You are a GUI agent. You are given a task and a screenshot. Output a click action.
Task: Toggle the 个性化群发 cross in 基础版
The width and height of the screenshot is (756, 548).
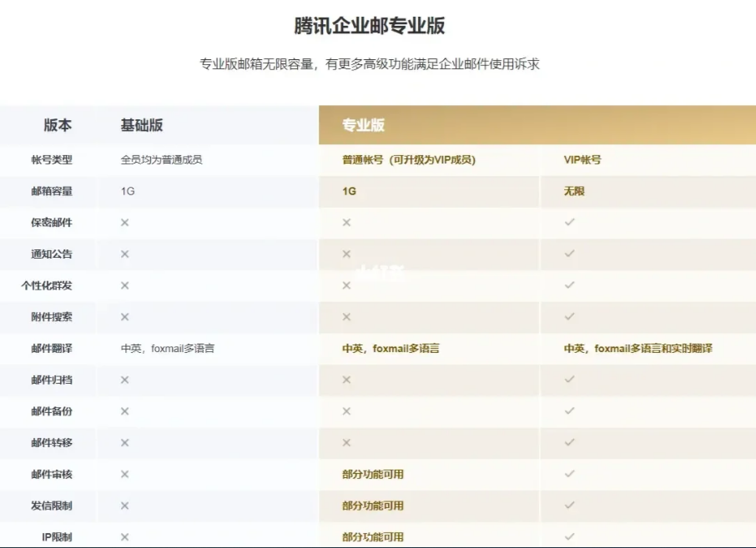point(123,284)
